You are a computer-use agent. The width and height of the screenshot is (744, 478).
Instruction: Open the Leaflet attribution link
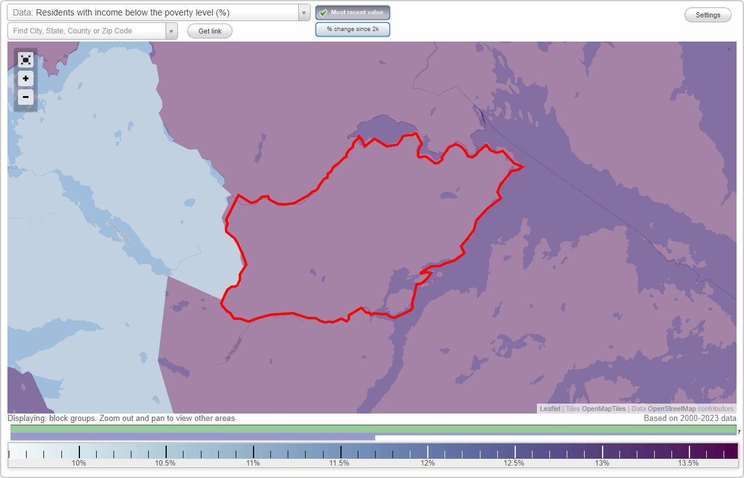click(x=549, y=409)
